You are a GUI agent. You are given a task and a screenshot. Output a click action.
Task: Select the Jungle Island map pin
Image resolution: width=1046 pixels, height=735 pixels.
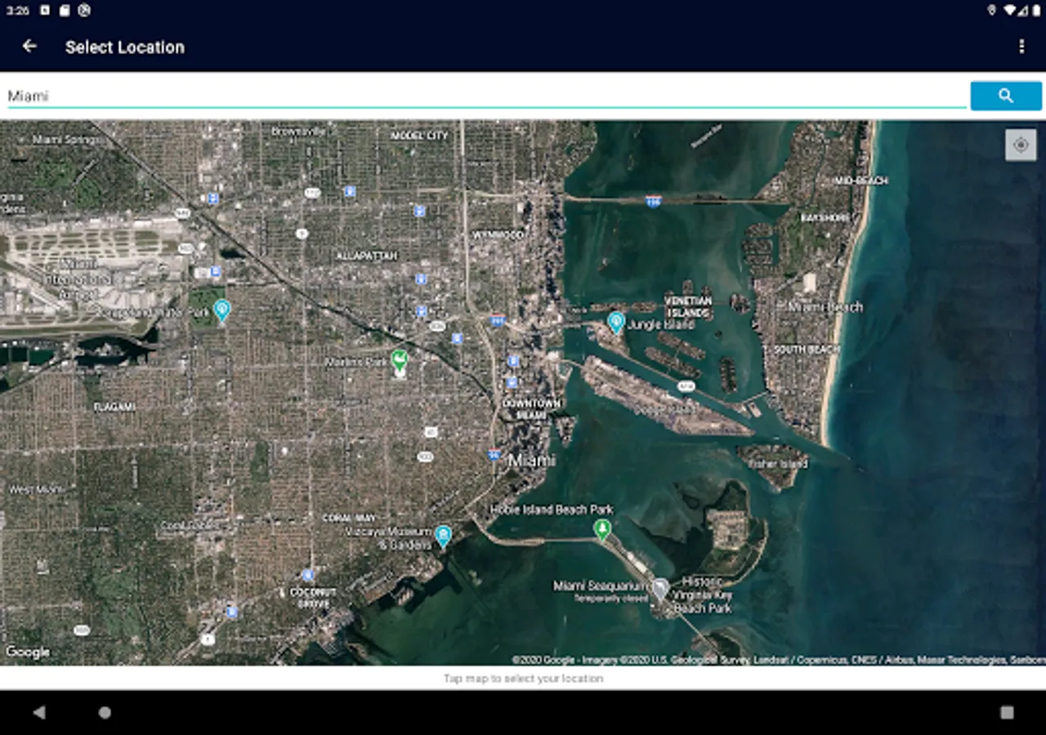(x=616, y=322)
